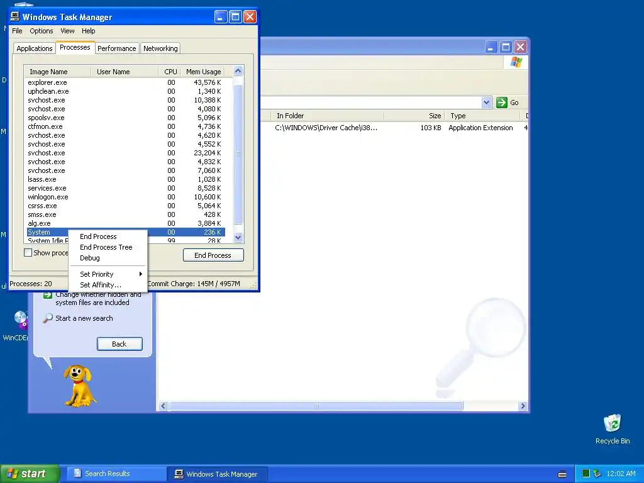The height and width of the screenshot is (483, 644).
Task: Select the Processes tab
Action: (x=75, y=47)
